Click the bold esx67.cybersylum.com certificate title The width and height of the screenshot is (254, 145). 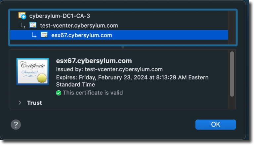click(94, 61)
